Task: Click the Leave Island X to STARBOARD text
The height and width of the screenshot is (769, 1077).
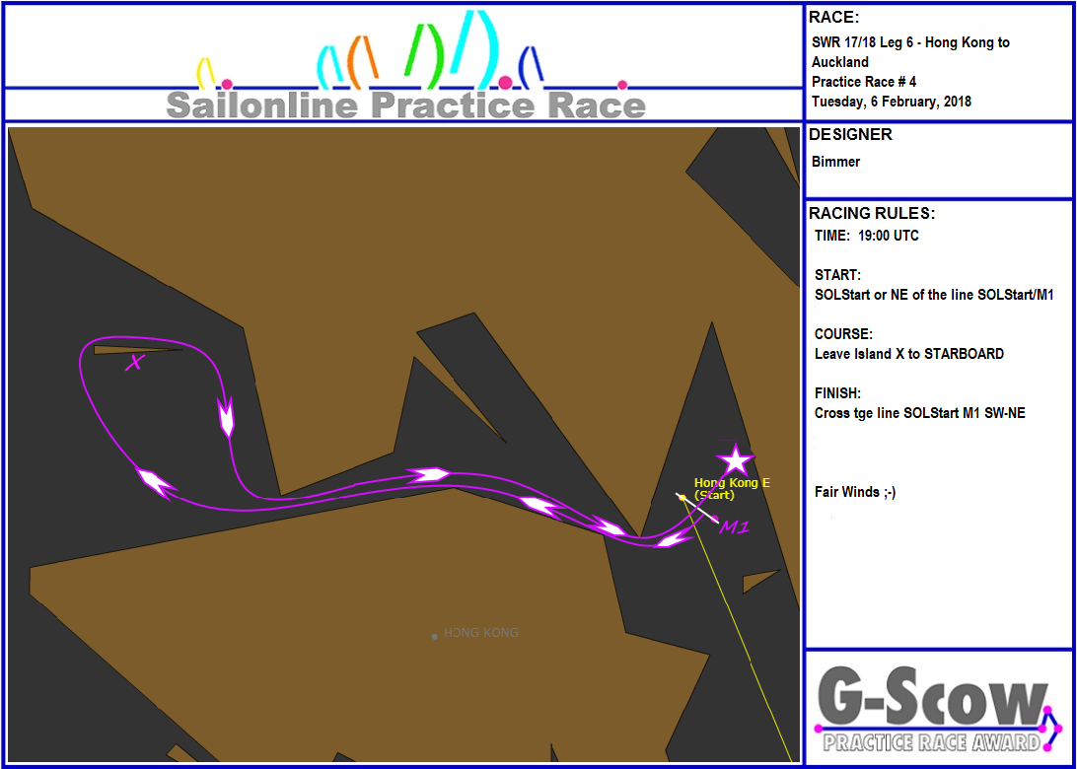Action: pos(908,354)
